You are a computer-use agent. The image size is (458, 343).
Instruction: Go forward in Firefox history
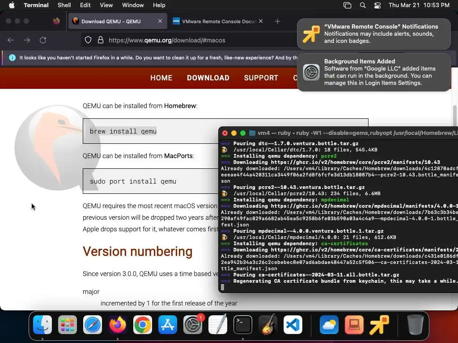(27, 40)
